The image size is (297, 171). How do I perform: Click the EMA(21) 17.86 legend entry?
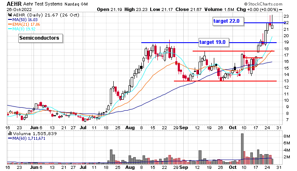pyautogui.click(x=24, y=24)
